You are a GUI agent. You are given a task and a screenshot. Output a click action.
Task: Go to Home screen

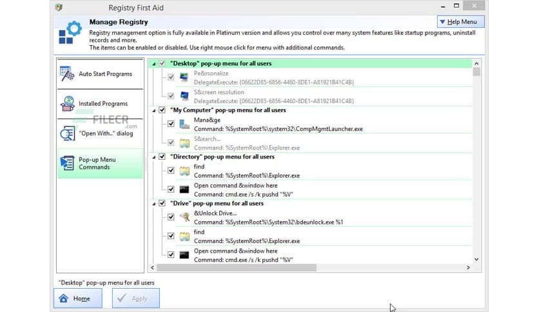pyautogui.click(x=78, y=298)
